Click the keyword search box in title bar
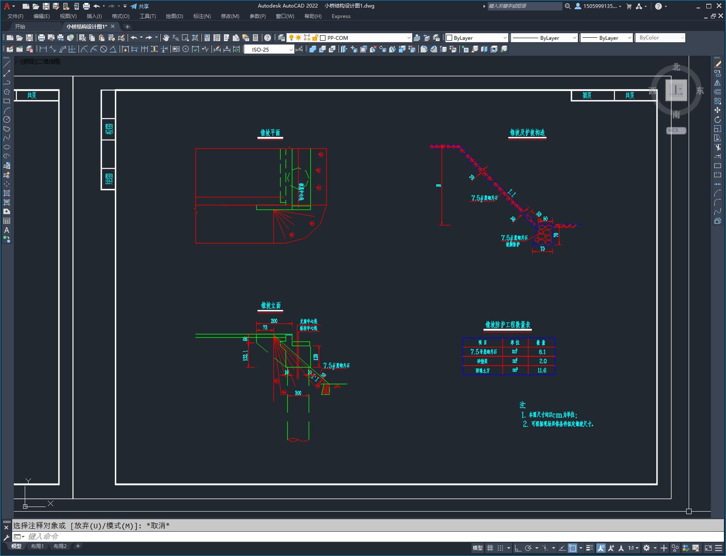 click(x=524, y=6)
